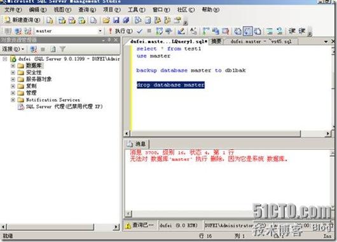Switch to the dufei.master vs45.sql tab
The image size is (337, 242).
pos(261,41)
